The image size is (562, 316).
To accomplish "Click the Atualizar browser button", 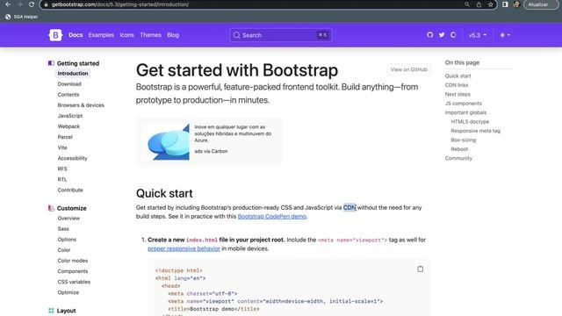I will tap(540, 4).
